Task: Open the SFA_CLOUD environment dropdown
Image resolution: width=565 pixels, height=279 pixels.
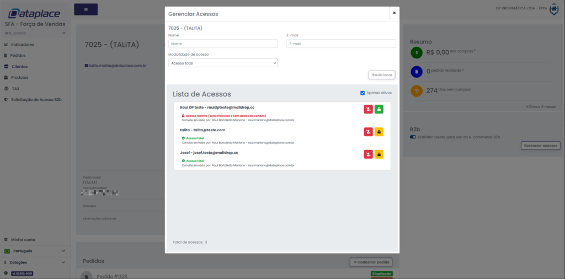Action: click(x=34, y=33)
